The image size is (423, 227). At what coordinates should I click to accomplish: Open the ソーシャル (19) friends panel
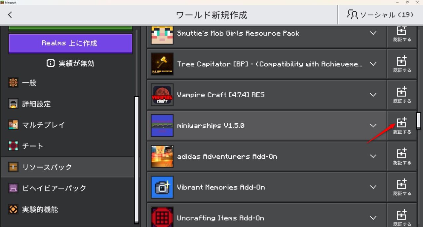pyautogui.click(x=380, y=15)
